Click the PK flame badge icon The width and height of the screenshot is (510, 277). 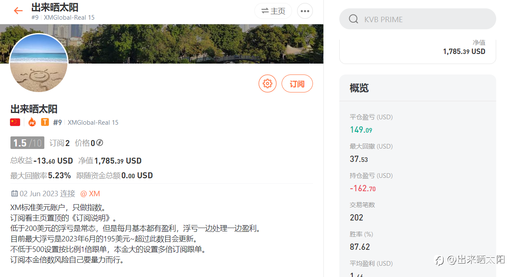tap(32, 122)
